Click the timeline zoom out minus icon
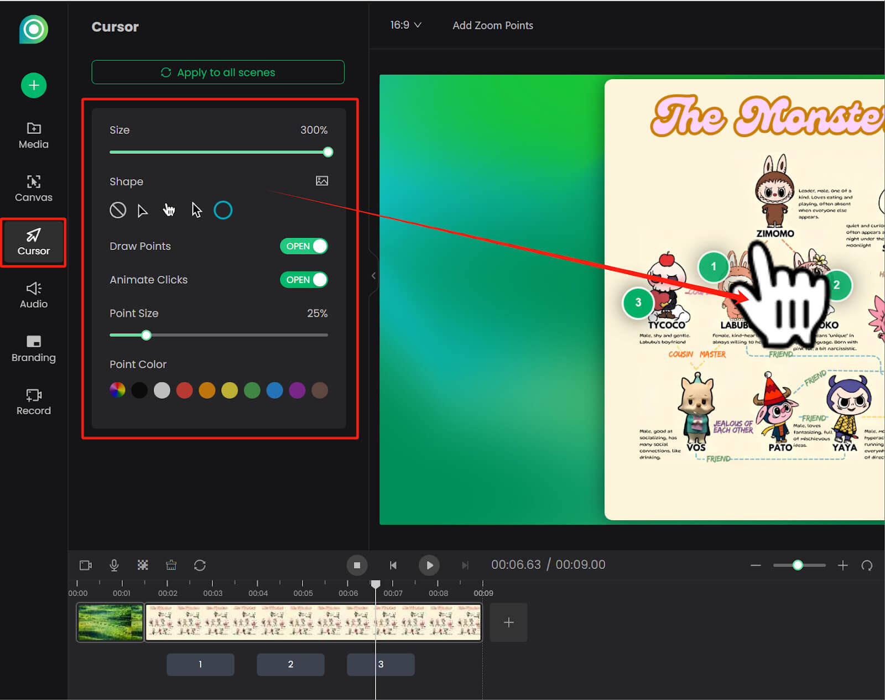The image size is (885, 700). click(x=756, y=565)
